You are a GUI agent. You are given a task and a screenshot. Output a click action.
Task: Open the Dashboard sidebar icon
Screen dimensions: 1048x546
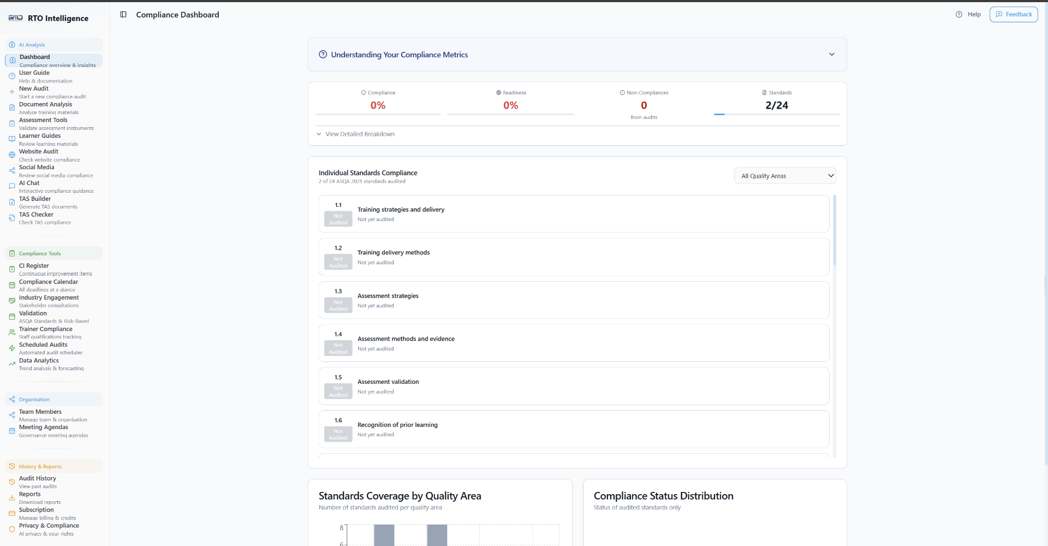[x=12, y=61]
